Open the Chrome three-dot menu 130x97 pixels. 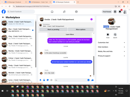pos(128,6)
